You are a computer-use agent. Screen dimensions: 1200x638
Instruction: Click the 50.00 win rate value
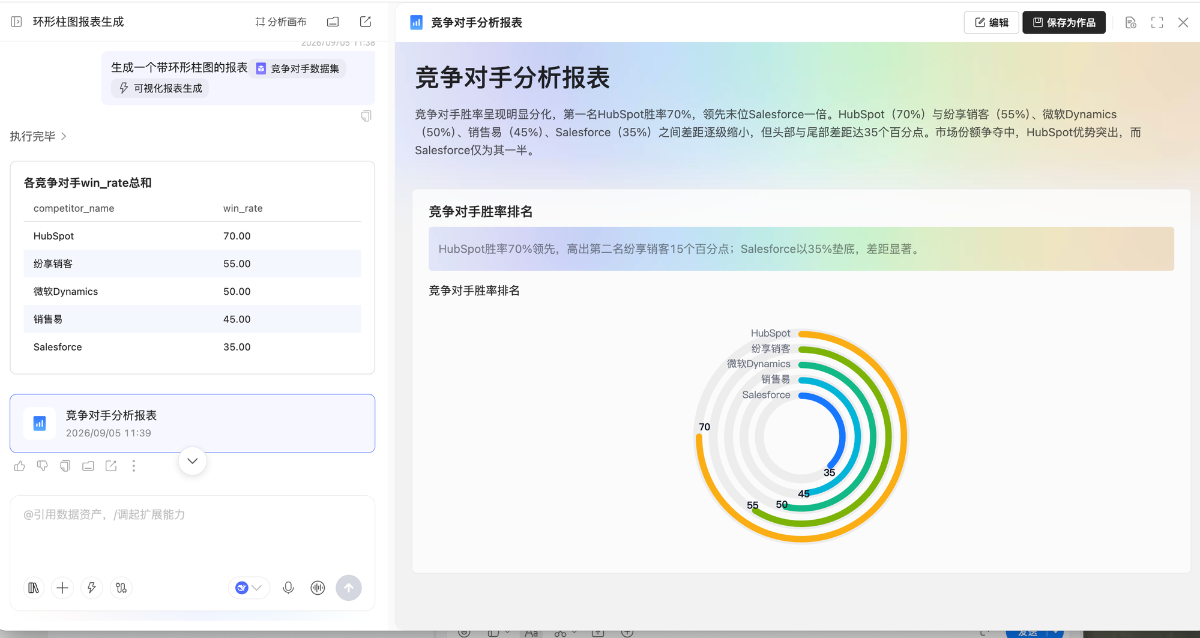[x=237, y=291]
